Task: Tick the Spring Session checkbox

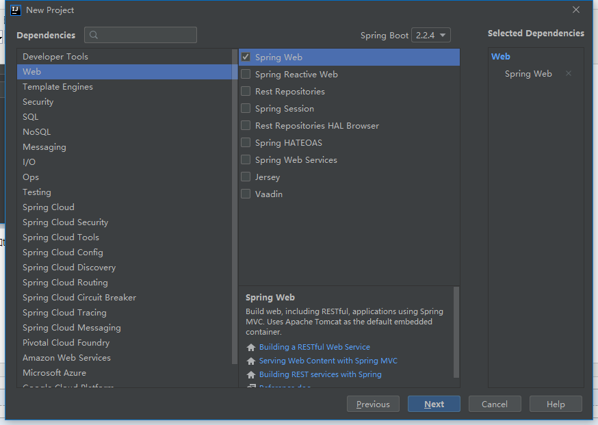Action: 246,109
